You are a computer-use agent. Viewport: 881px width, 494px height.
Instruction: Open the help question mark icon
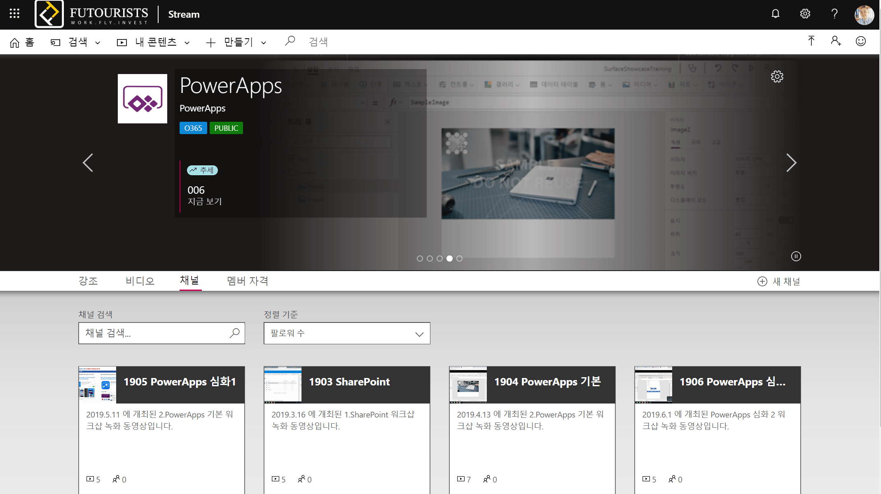(834, 14)
